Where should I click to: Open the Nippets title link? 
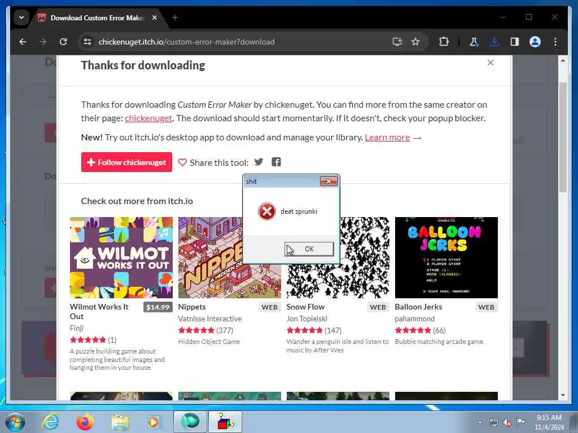tap(192, 307)
